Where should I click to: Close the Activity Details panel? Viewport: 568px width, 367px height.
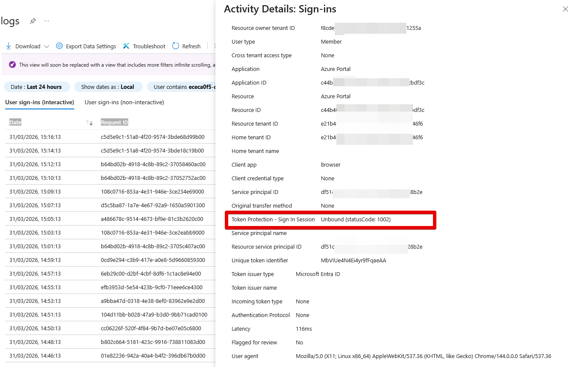565,9
